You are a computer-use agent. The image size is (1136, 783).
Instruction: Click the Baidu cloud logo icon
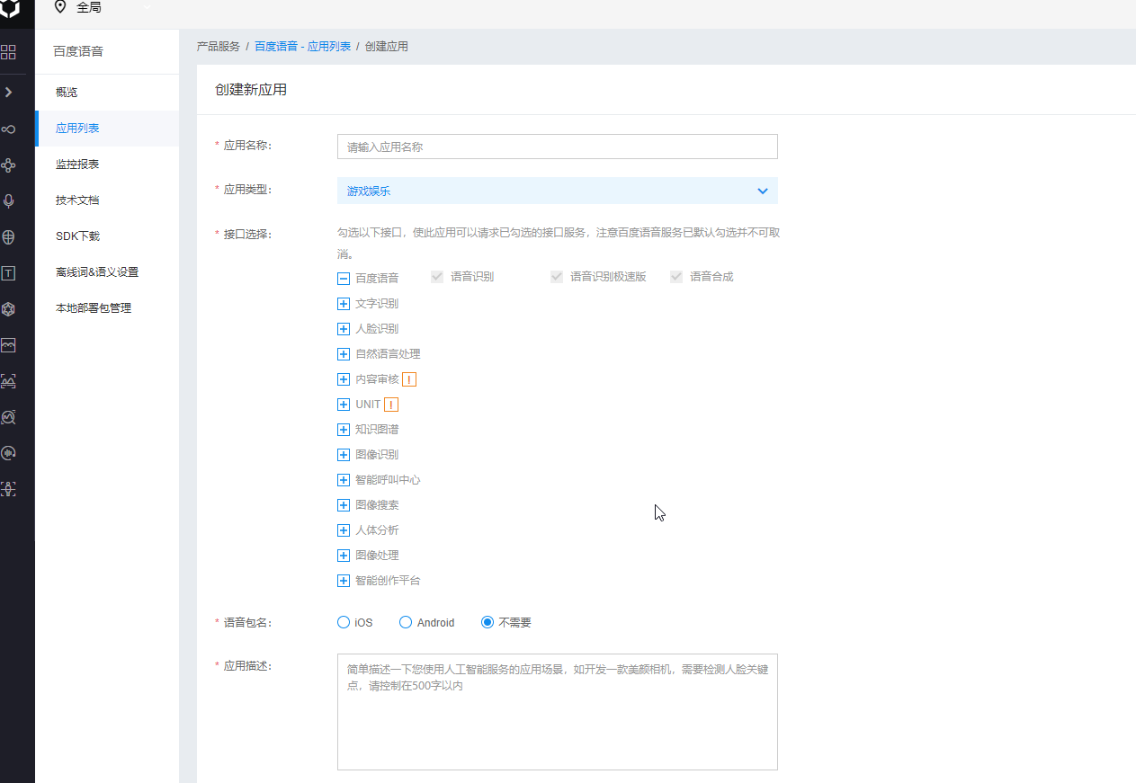click(9, 9)
